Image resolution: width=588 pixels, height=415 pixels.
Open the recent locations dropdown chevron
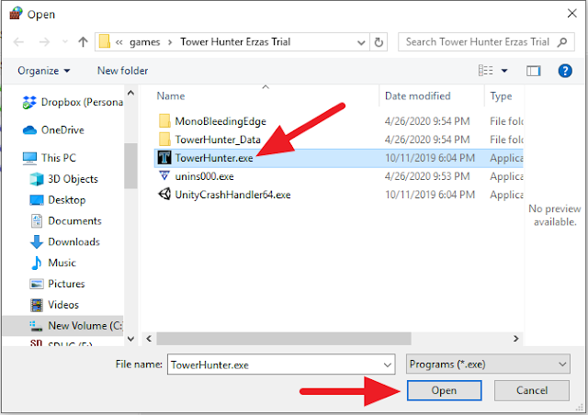pyautogui.click(x=65, y=41)
